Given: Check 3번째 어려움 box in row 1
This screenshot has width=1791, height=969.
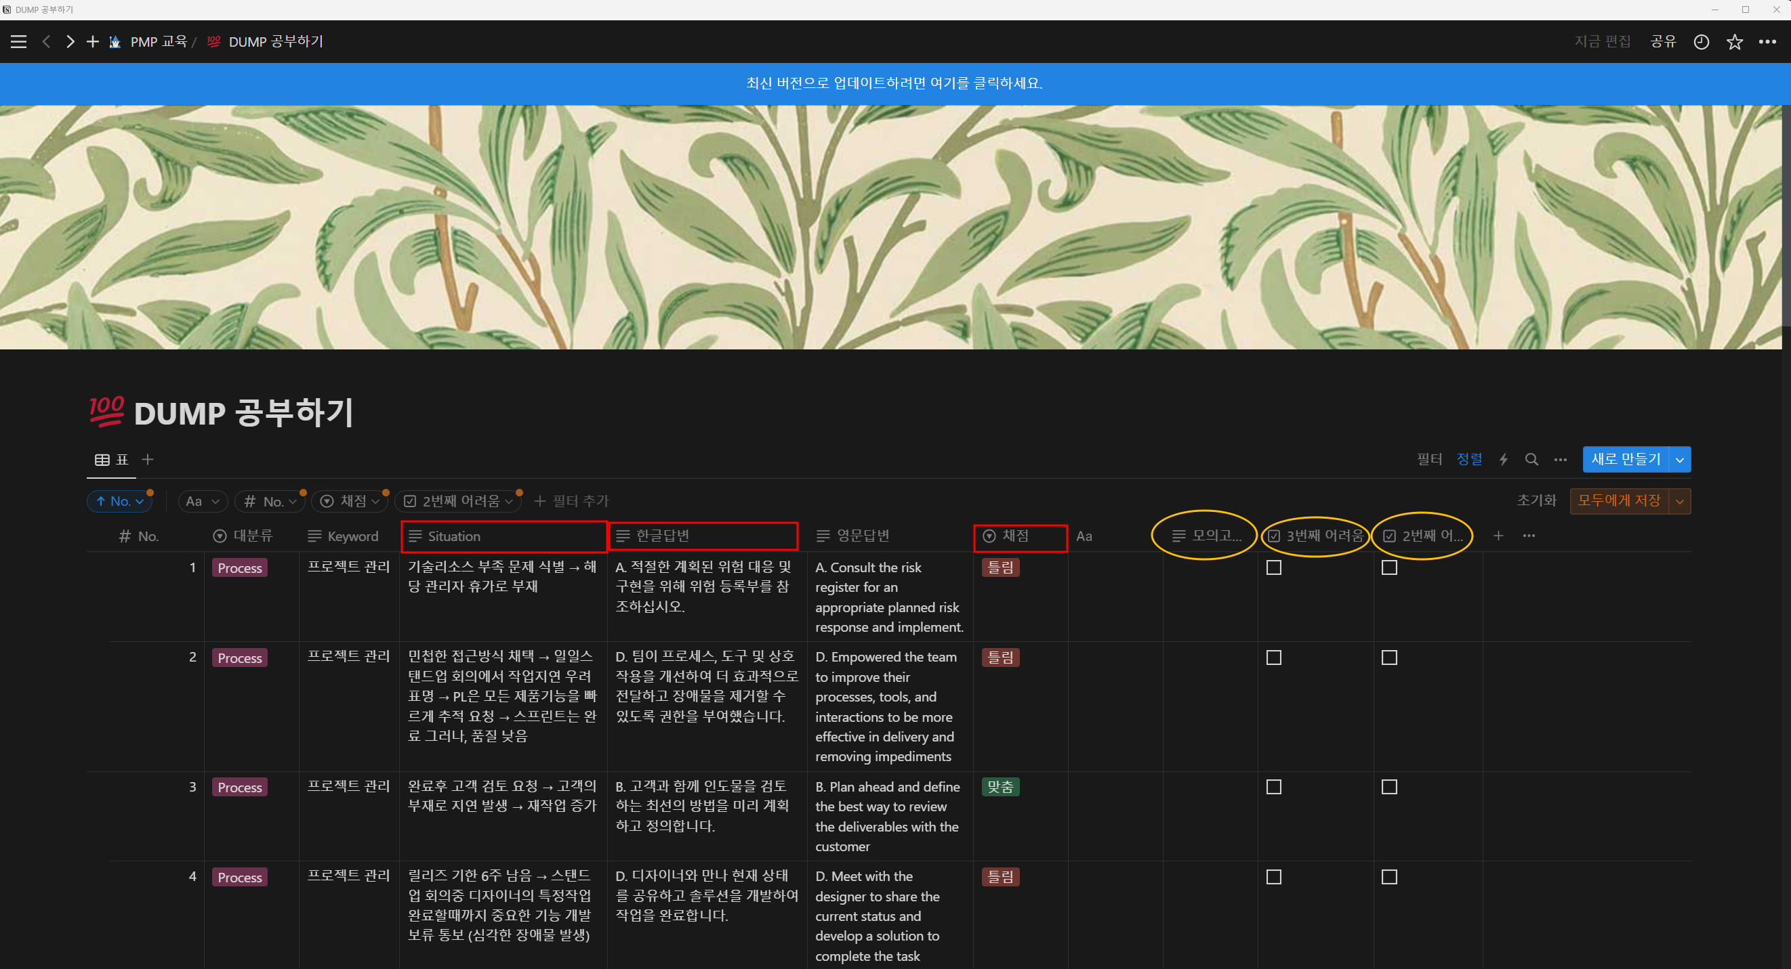Looking at the screenshot, I should [x=1274, y=567].
